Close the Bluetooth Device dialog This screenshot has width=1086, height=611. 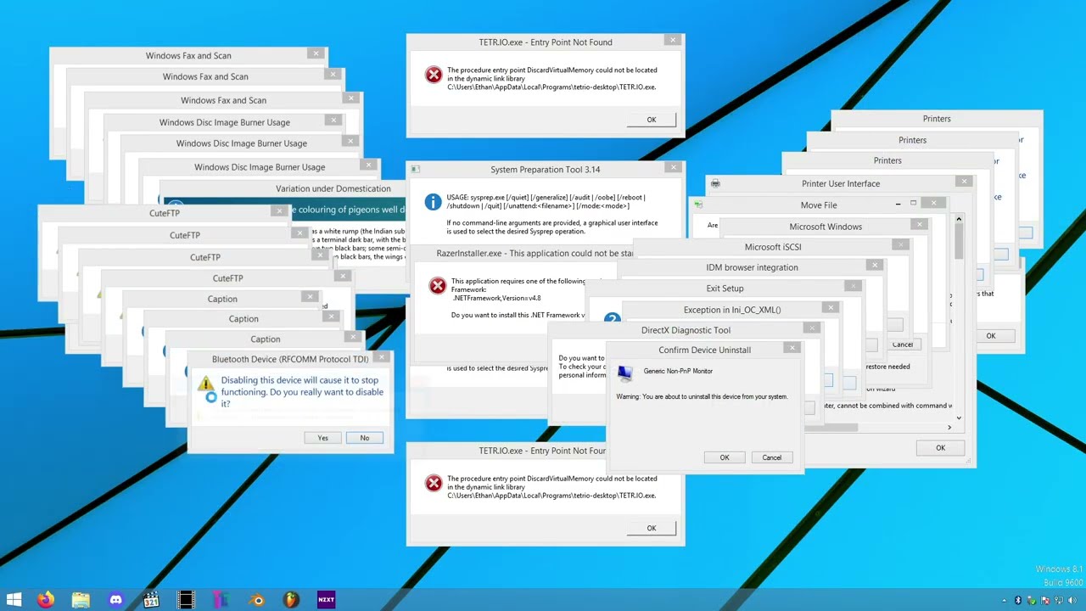click(x=382, y=357)
